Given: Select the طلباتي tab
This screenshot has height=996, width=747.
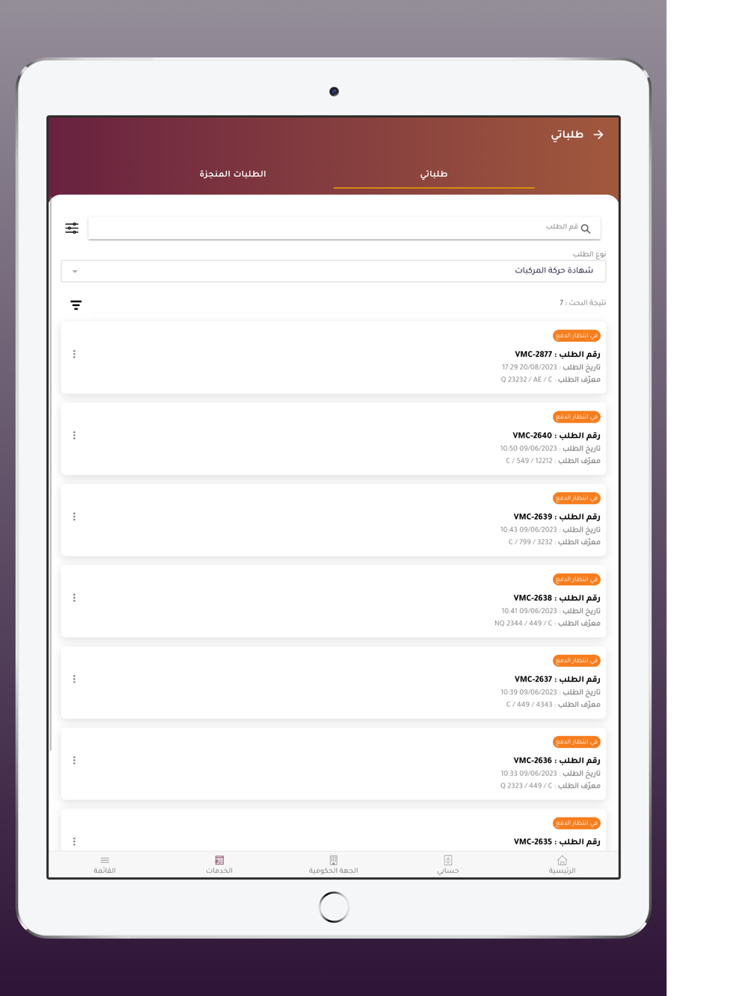Looking at the screenshot, I should pos(434,174).
